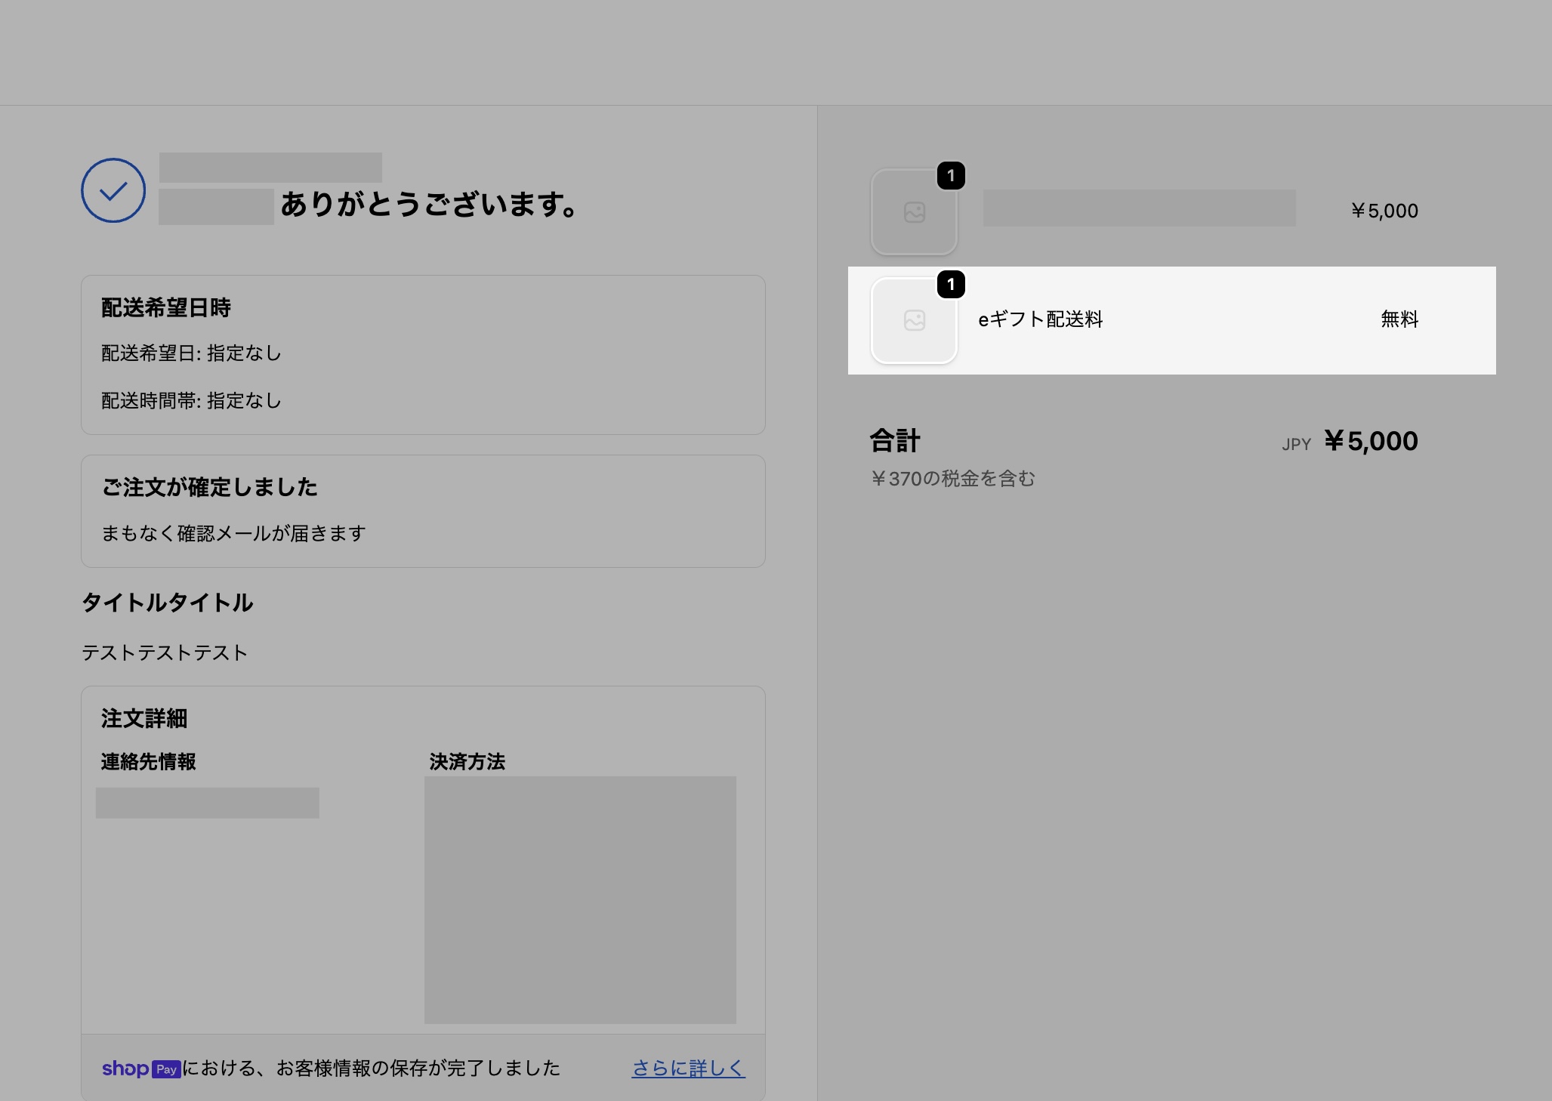The height and width of the screenshot is (1101, 1552).
Task: Click quantity badge on eギフト配送料 item
Action: click(x=951, y=285)
